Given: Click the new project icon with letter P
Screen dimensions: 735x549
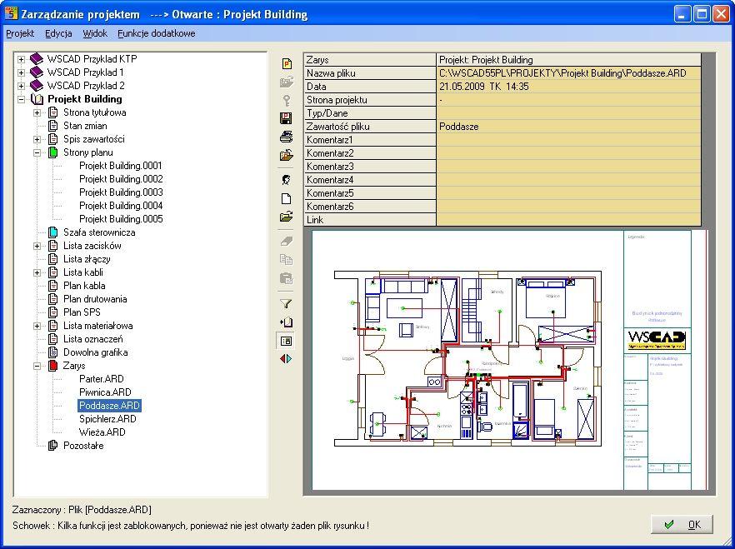Looking at the screenshot, I should pos(287,63).
